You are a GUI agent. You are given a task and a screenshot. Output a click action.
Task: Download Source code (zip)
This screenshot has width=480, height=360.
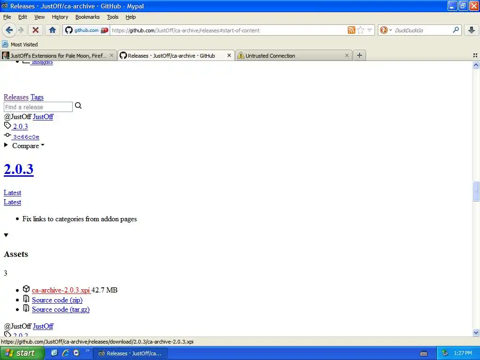tap(57, 300)
